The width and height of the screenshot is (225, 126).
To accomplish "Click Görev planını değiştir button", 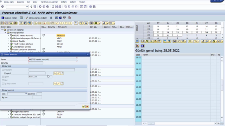I will click(x=36, y=18).
